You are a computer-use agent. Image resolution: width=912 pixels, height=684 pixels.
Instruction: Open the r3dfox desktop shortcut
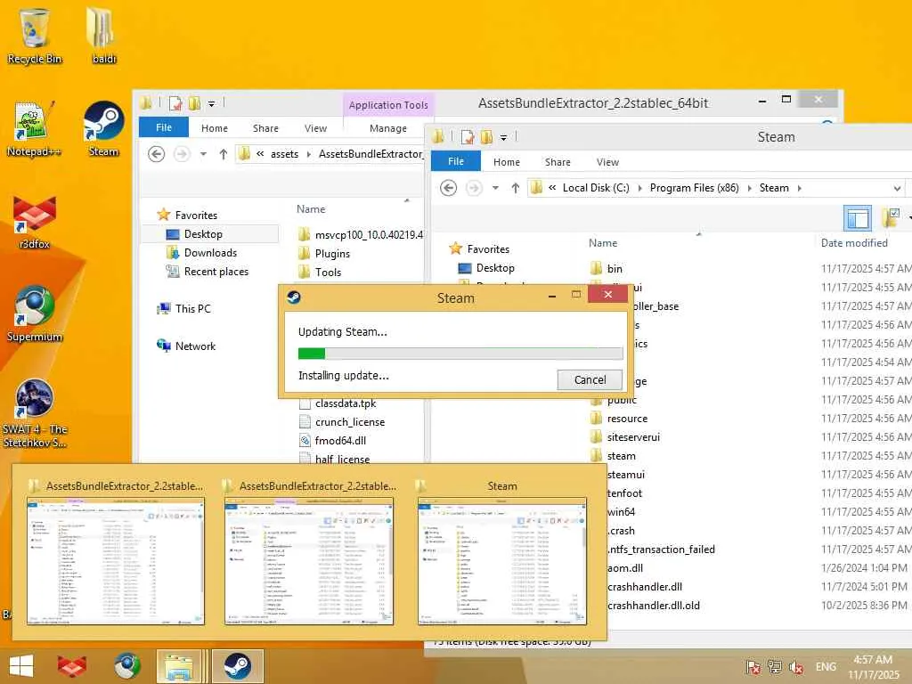click(x=35, y=222)
